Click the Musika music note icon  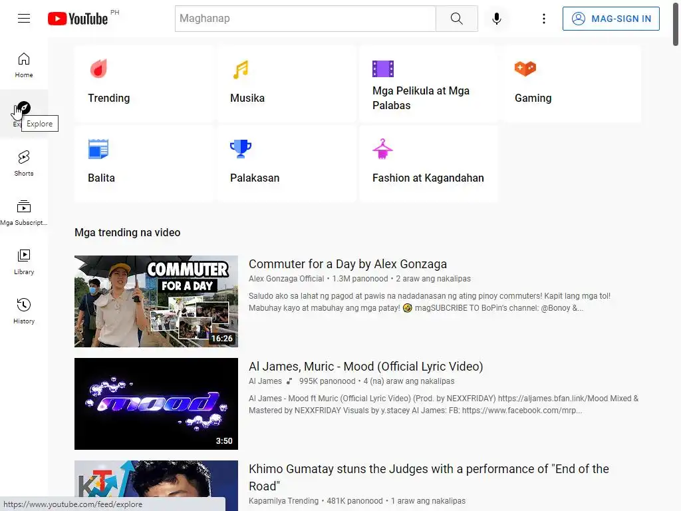[x=241, y=69]
